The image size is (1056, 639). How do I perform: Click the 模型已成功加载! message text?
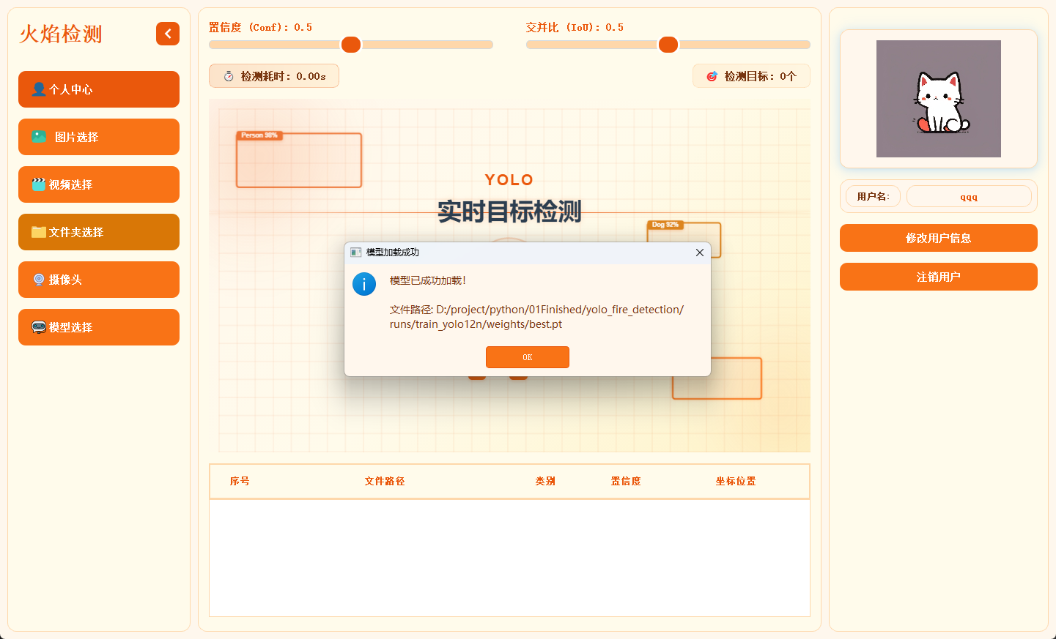tap(428, 280)
